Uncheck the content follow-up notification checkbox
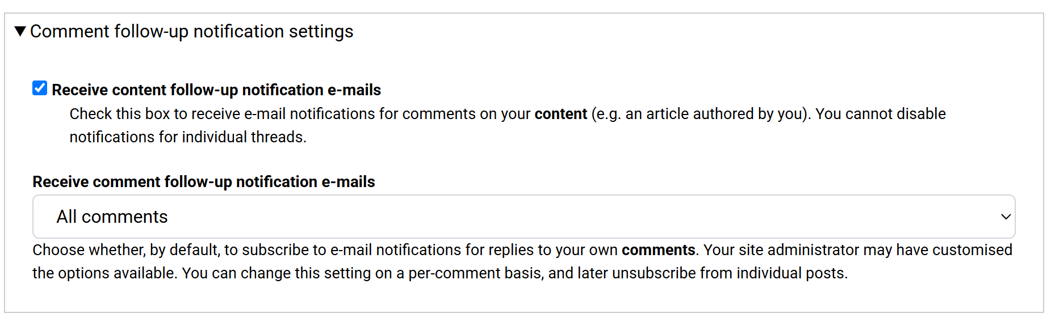The image size is (1051, 326). [40, 88]
